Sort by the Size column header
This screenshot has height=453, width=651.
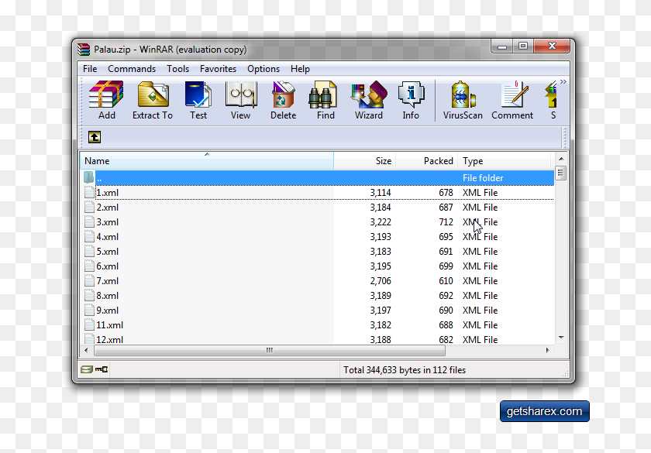tap(364, 161)
